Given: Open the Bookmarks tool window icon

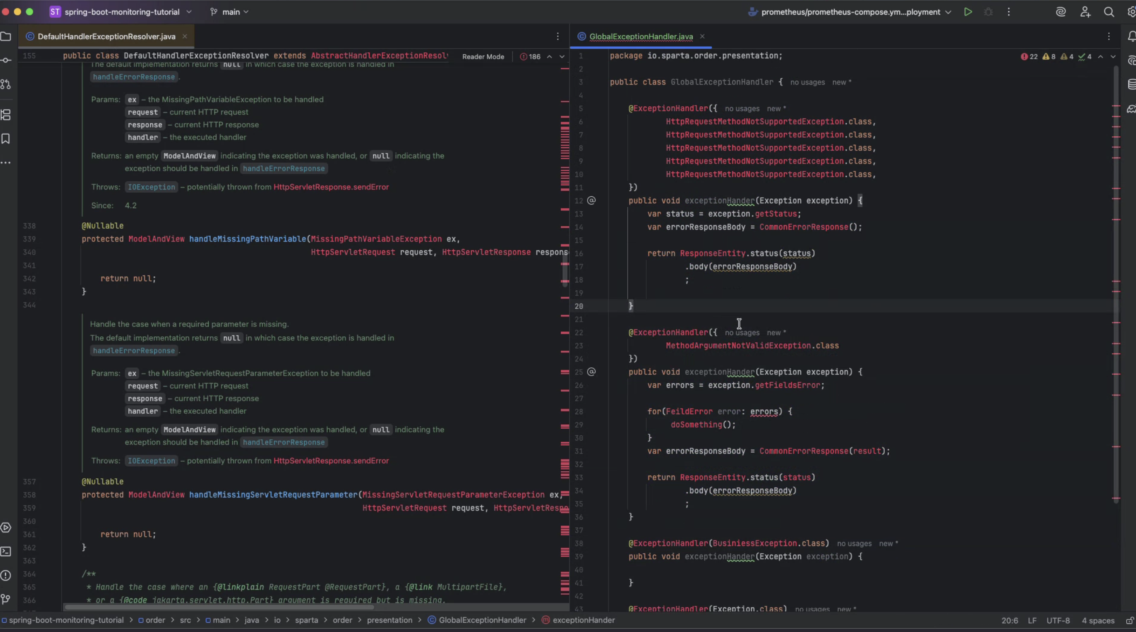Looking at the screenshot, I should coord(6,139).
